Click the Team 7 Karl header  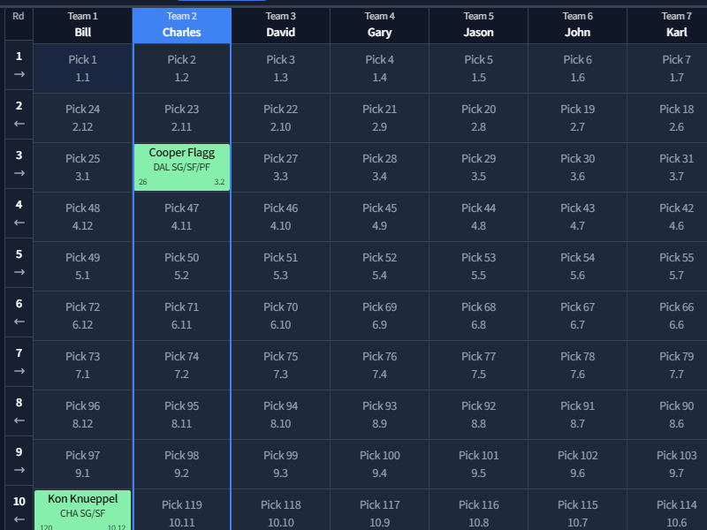pyautogui.click(x=667, y=26)
